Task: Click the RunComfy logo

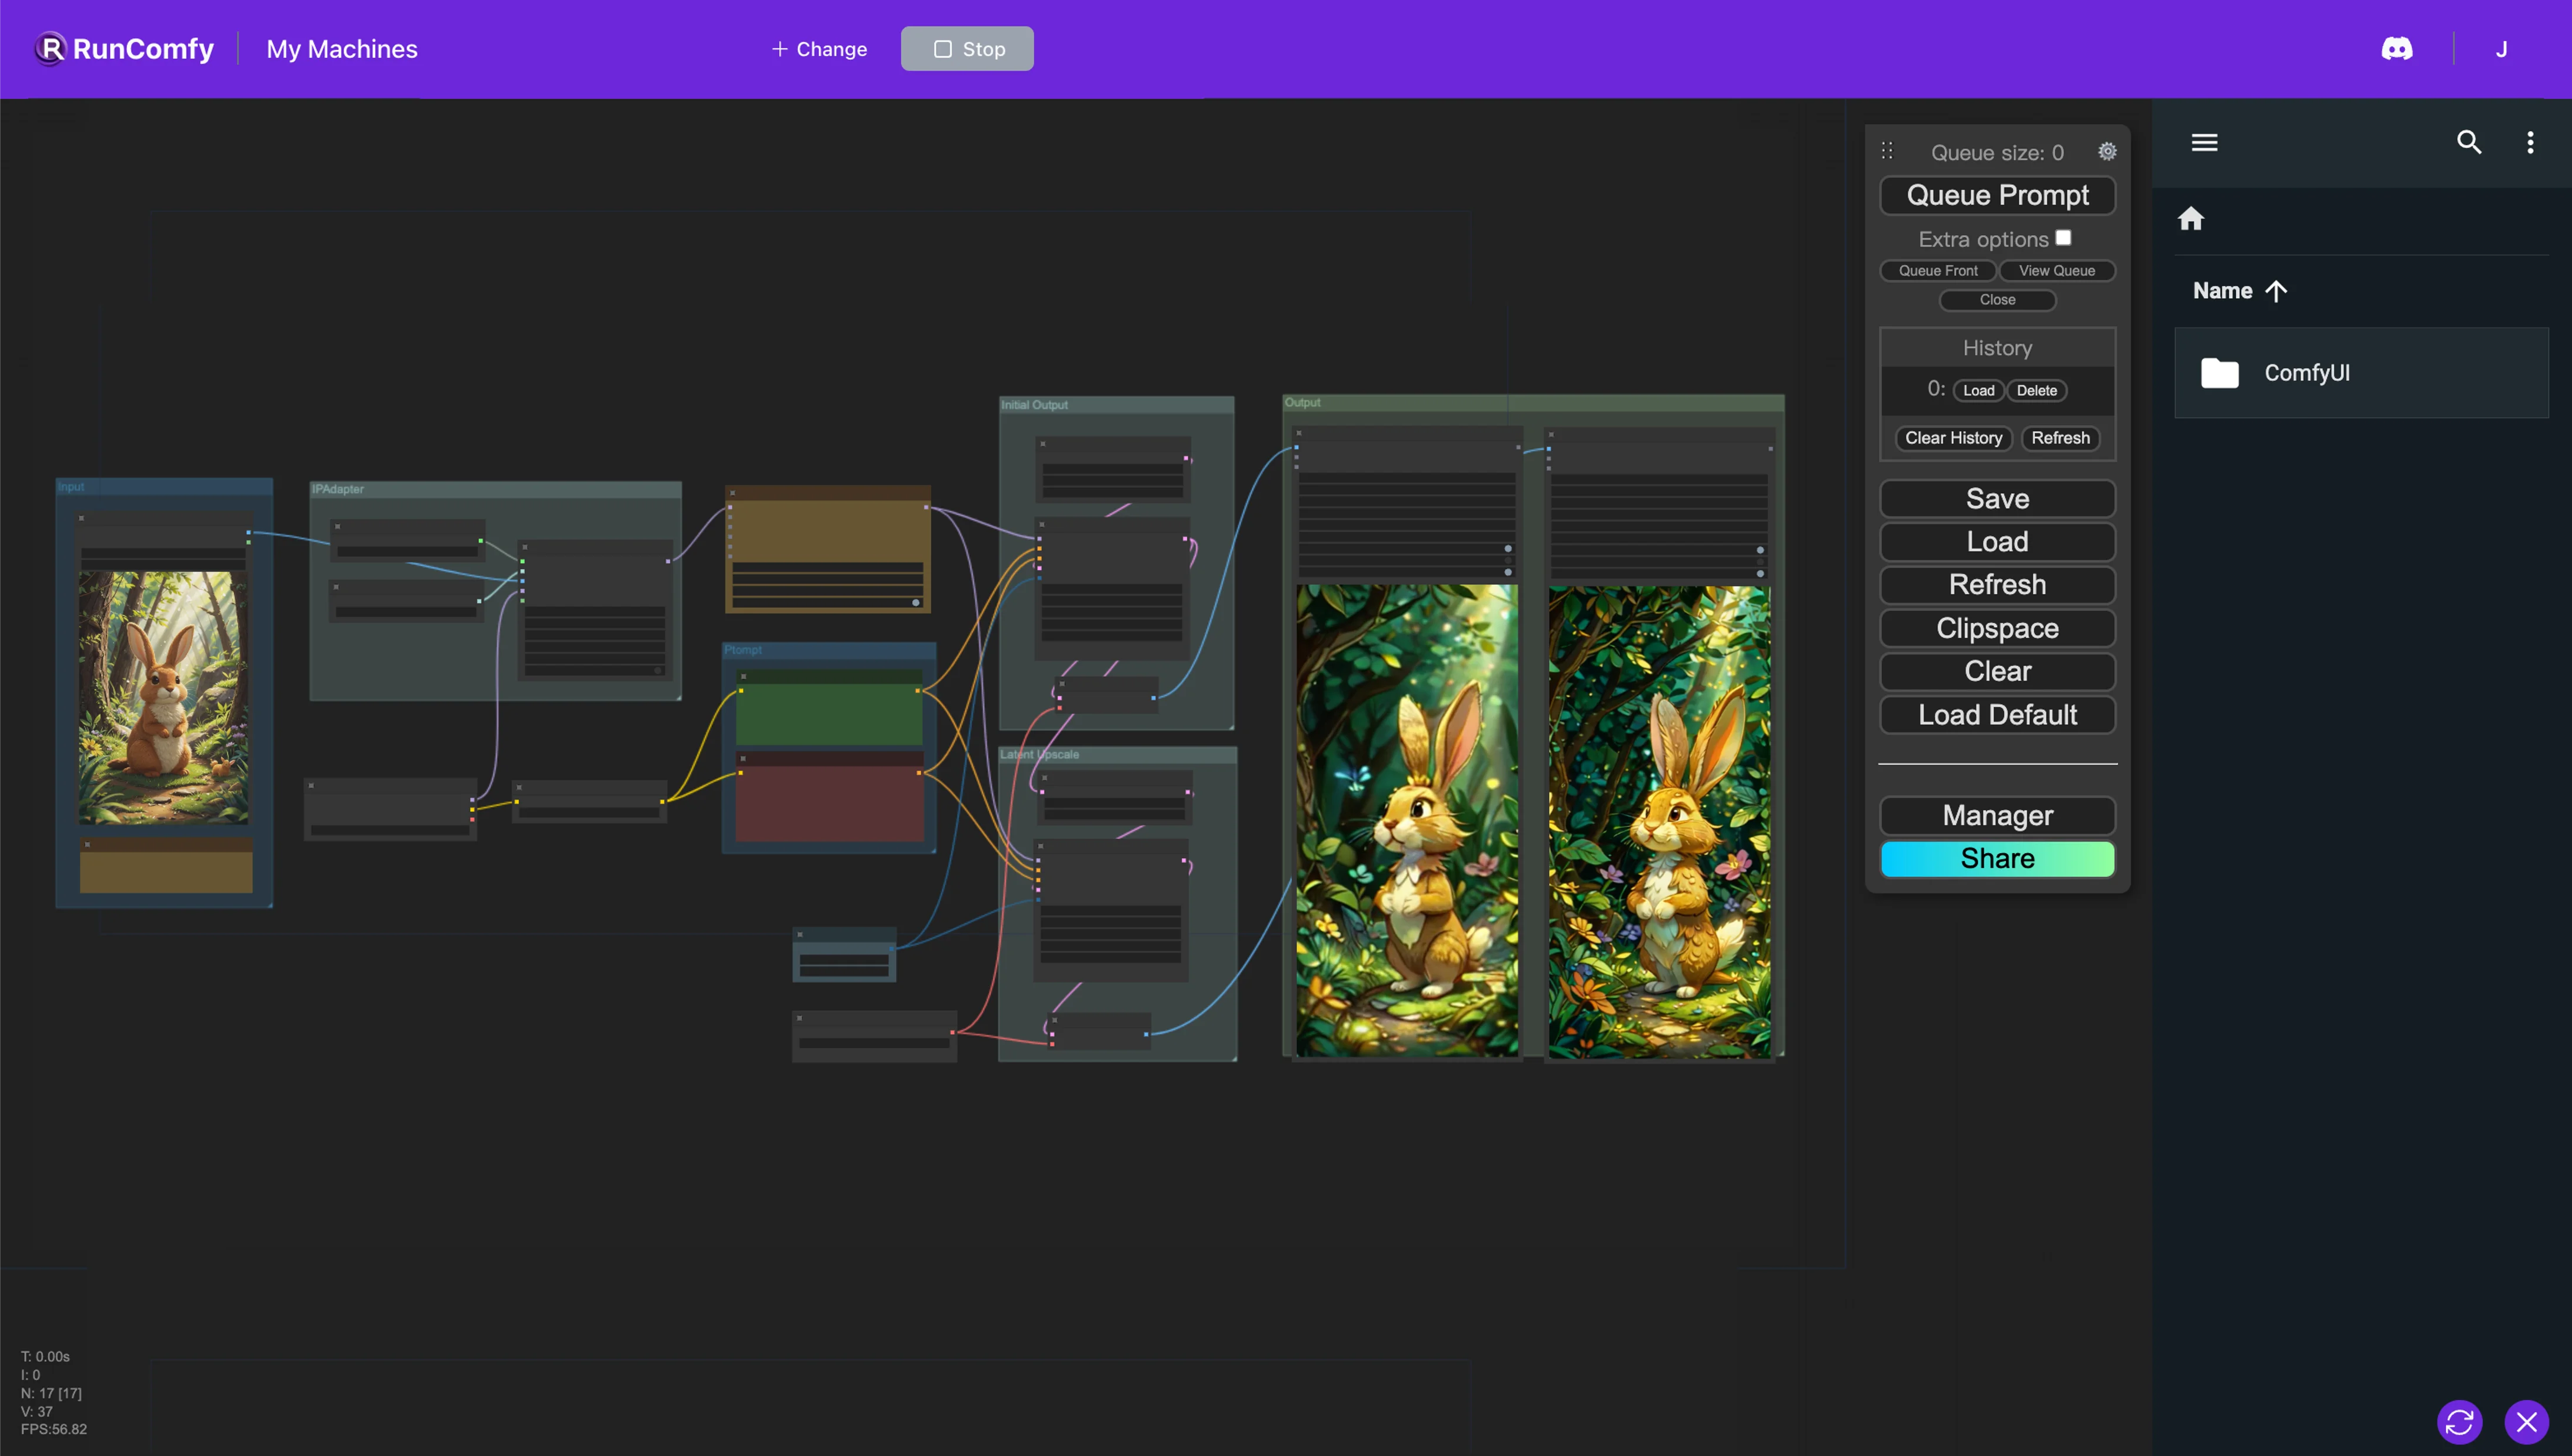Action: (x=125, y=49)
